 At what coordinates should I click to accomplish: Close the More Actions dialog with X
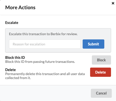[x=113, y=3]
